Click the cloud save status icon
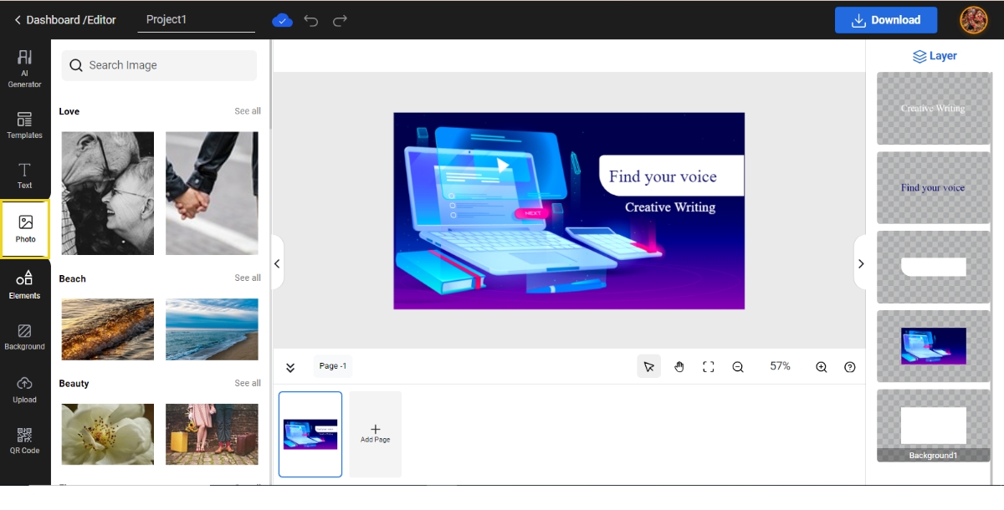The height and width of the screenshot is (510, 1004). coord(283,19)
